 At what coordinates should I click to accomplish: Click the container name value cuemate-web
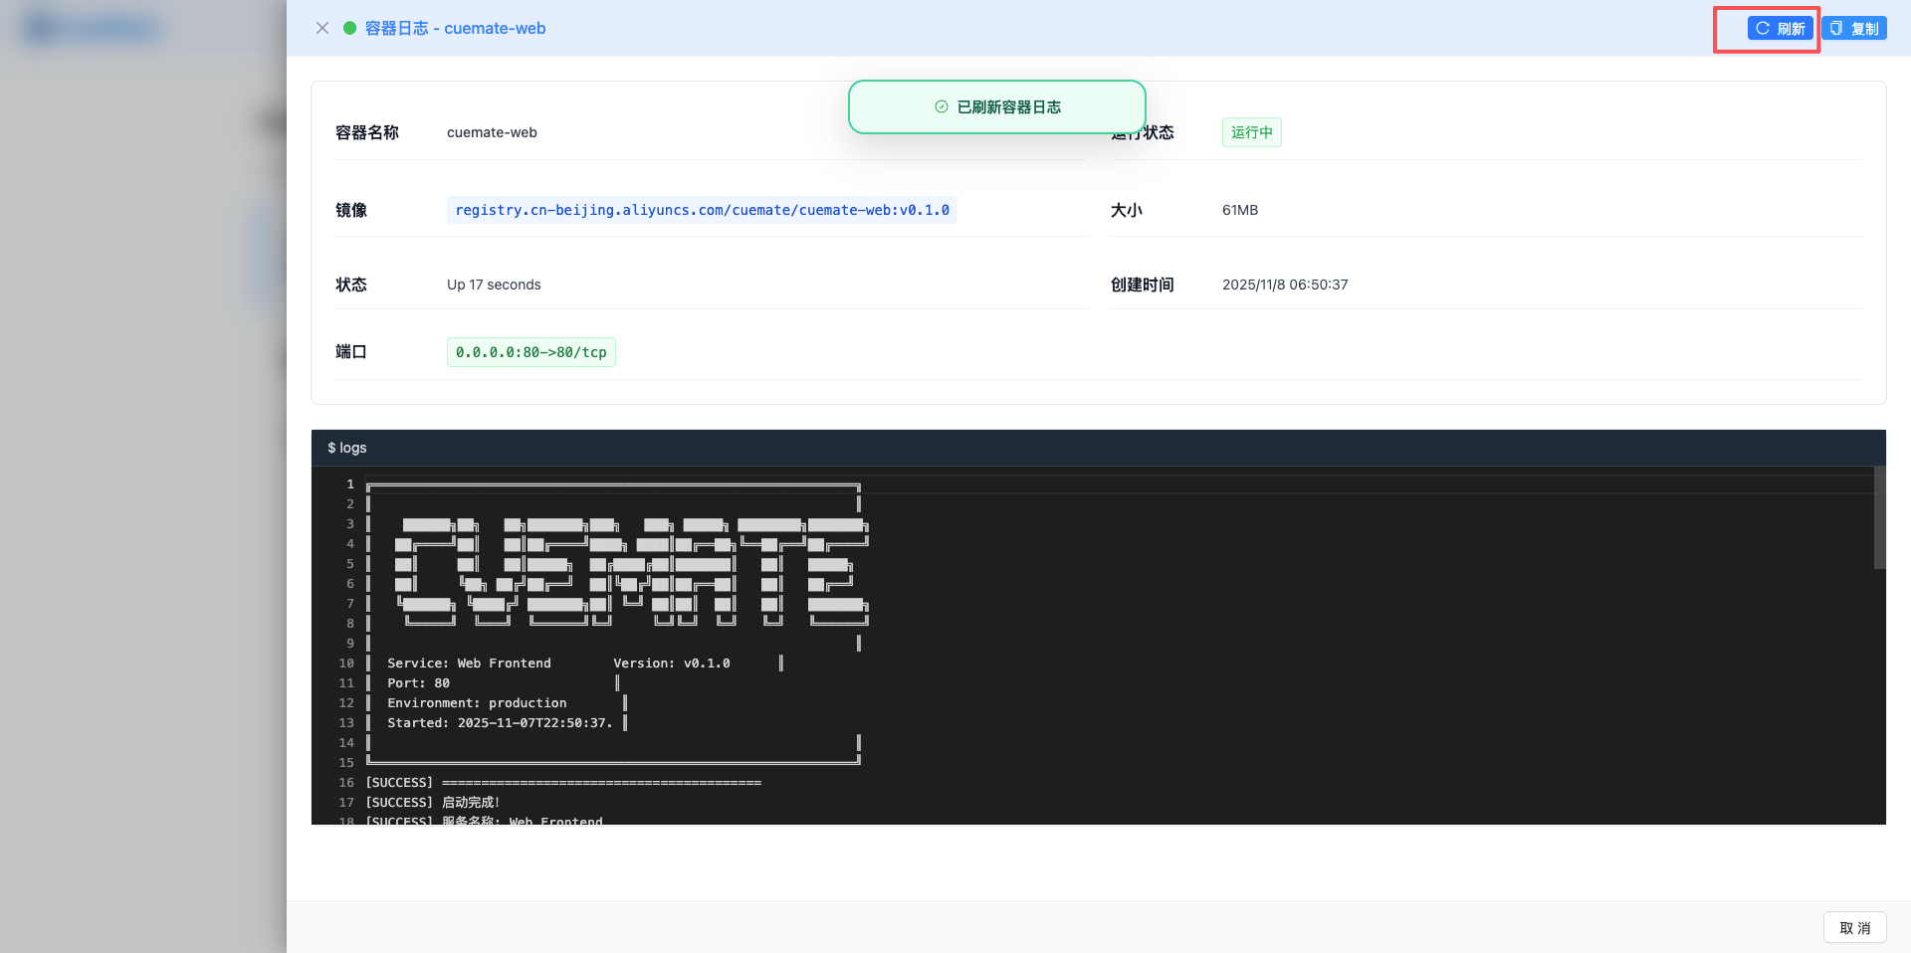(492, 132)
